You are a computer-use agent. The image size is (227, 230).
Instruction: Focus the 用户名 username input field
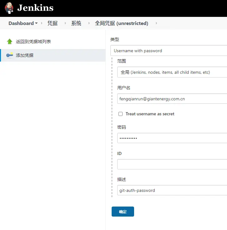click(171, 99)
